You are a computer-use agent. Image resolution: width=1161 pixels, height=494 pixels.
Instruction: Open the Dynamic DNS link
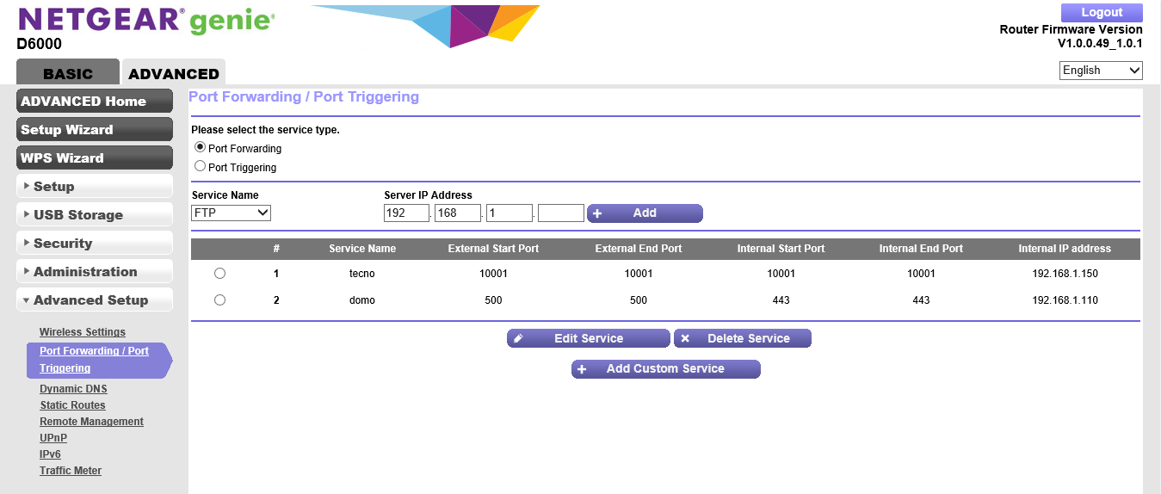(73, 389)
